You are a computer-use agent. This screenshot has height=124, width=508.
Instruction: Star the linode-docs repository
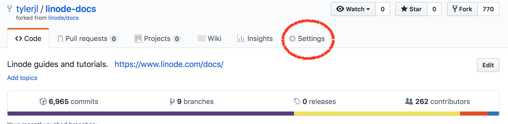tap(411, 9)
